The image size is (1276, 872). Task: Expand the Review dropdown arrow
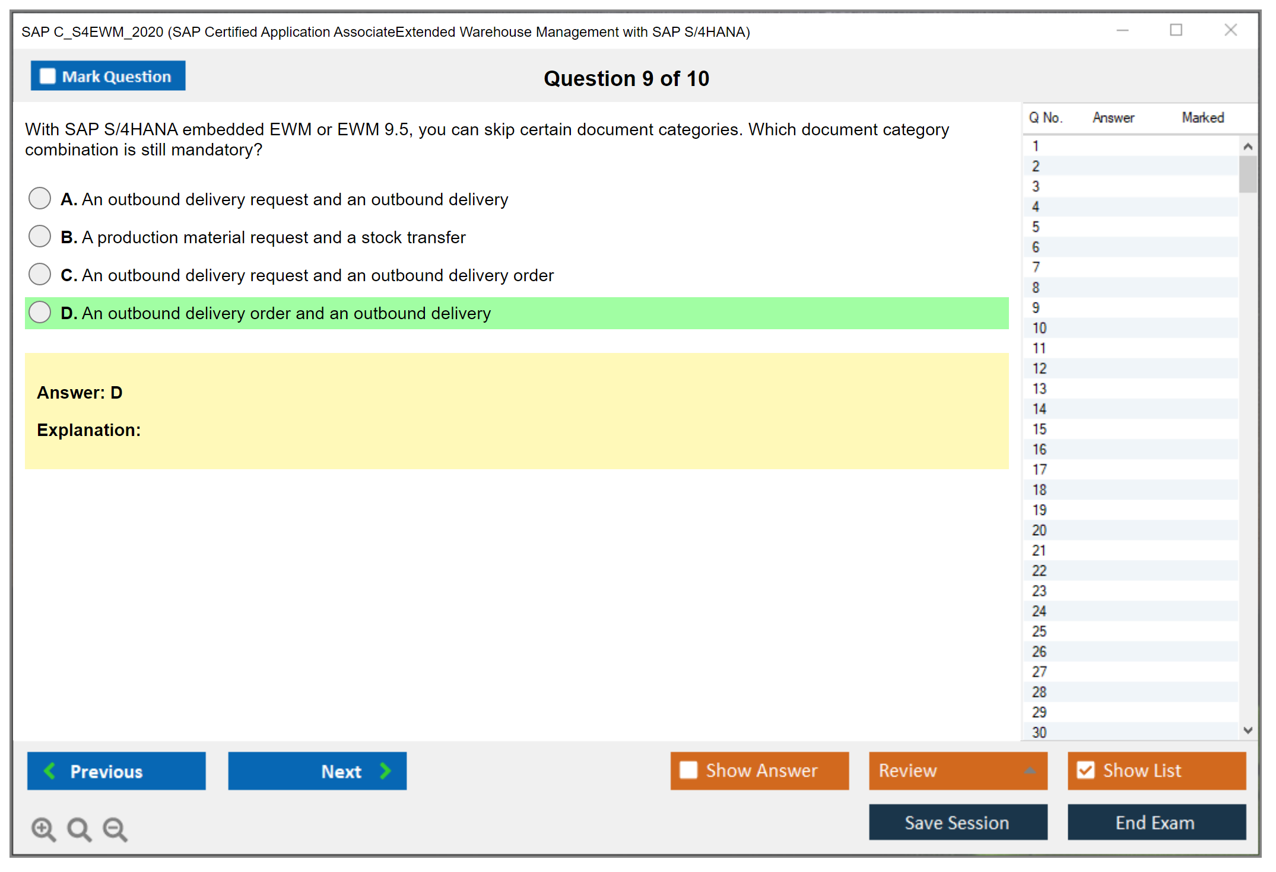(x=1030, y=771)
